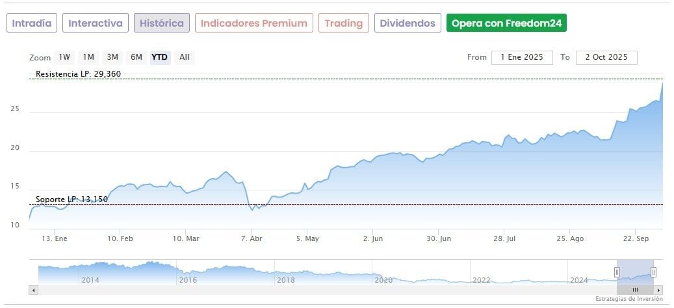The height and width of the screenshot is (308, 674).
Task: Click the navigator scrollbar left arrow
Action: tap(34, 290)
